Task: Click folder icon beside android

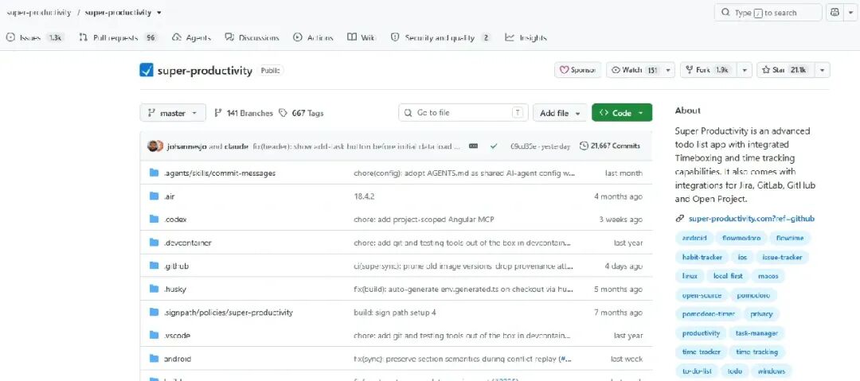Action: pyautogui.click(x=154, y=359)
